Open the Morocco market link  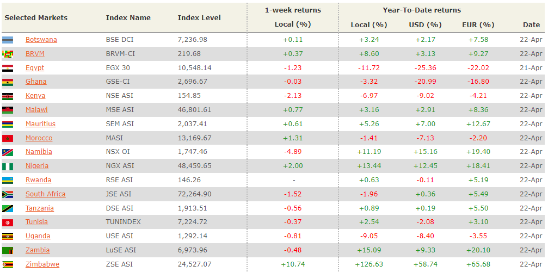coord(39,138)
